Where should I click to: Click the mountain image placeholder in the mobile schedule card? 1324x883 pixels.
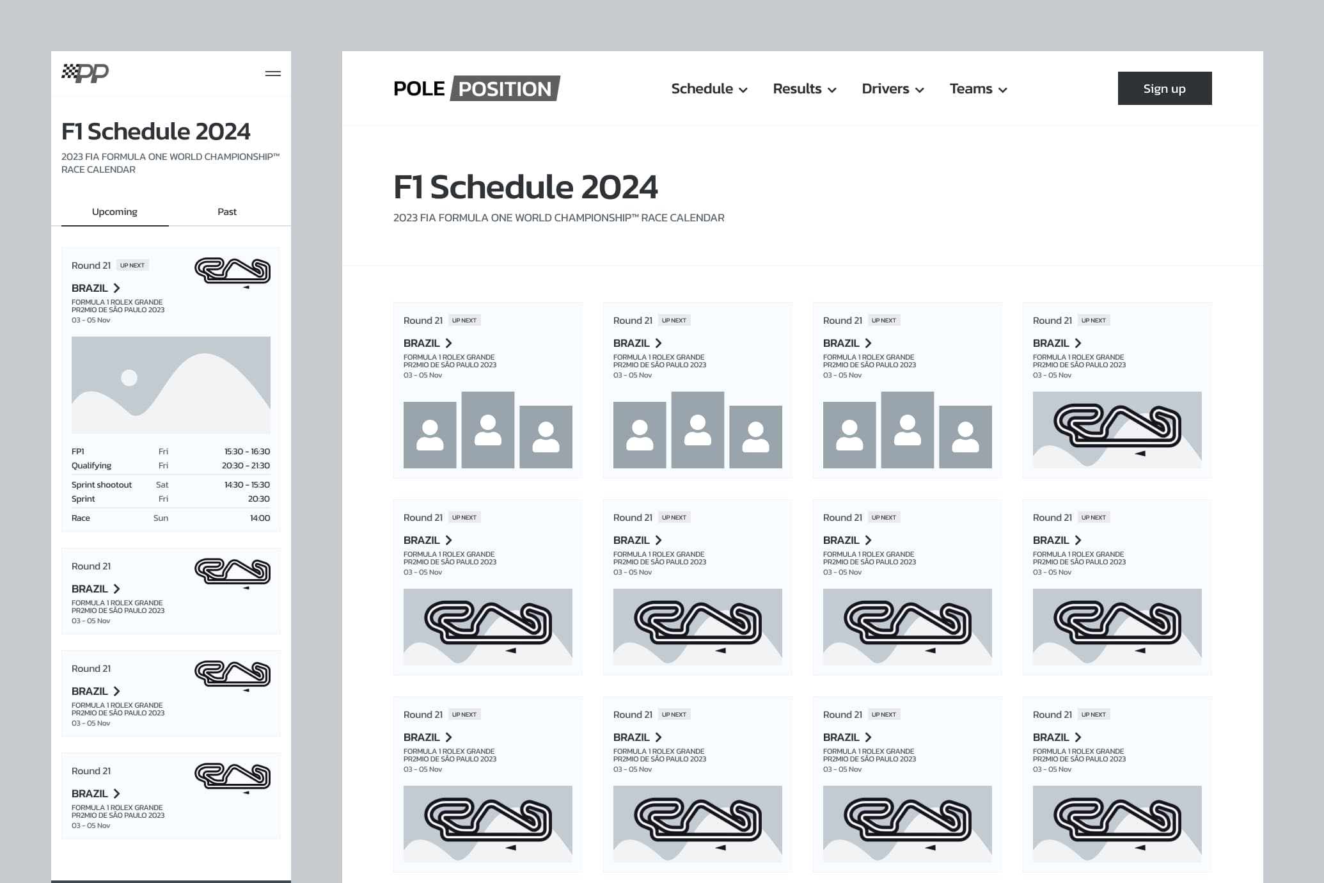[170, 384]
